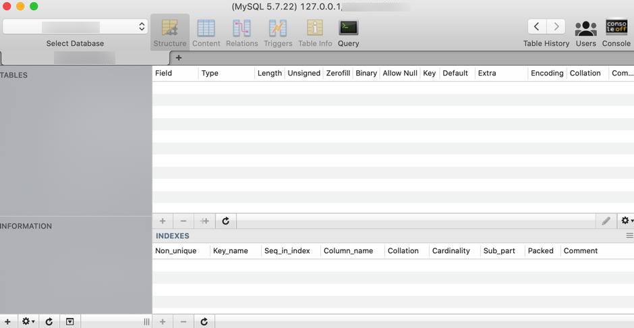Open the Triggers view
The width and height of the screenshot is (634, 328).
[278, 32]
